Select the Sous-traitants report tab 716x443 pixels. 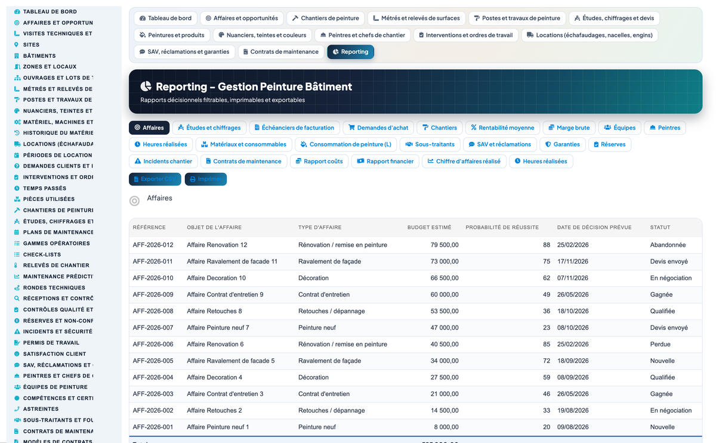tap(430, 144)
